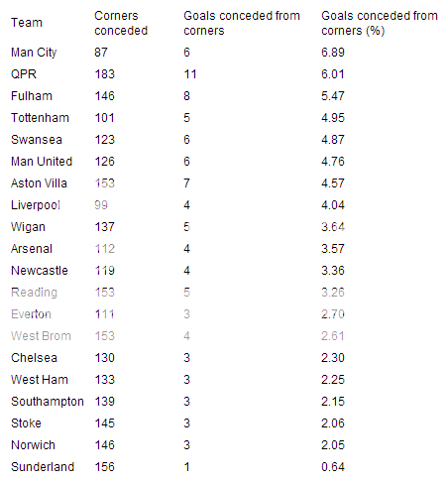
Task: Click the percentage column header
Action: (380, 23)
